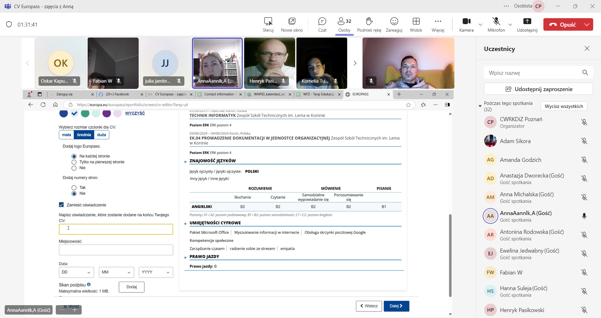This screenshot has height=318, width=601.
Task: Go back in the shared browser
Action: [31, 105]
